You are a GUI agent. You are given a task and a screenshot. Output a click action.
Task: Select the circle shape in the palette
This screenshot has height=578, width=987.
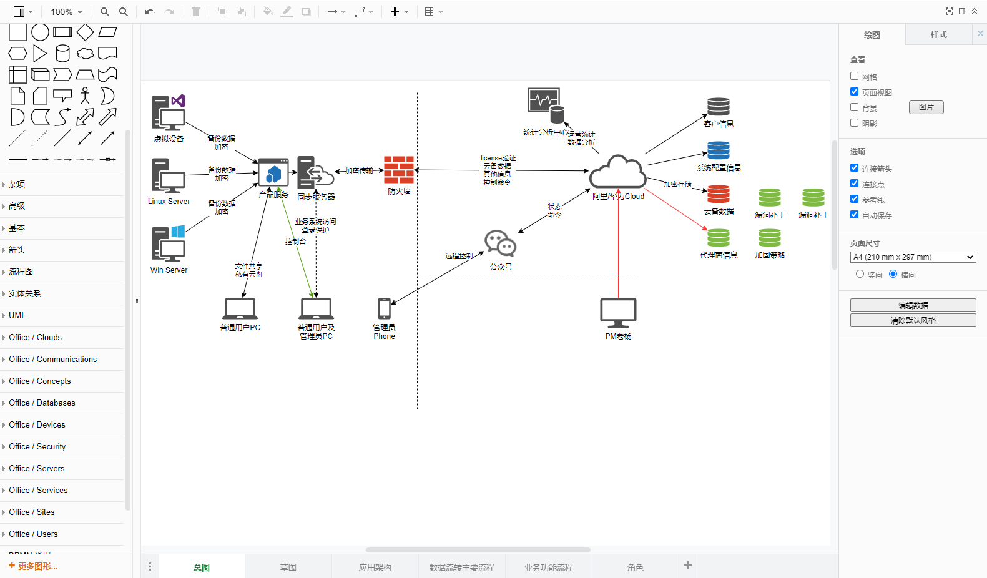[x=41, y=32]
